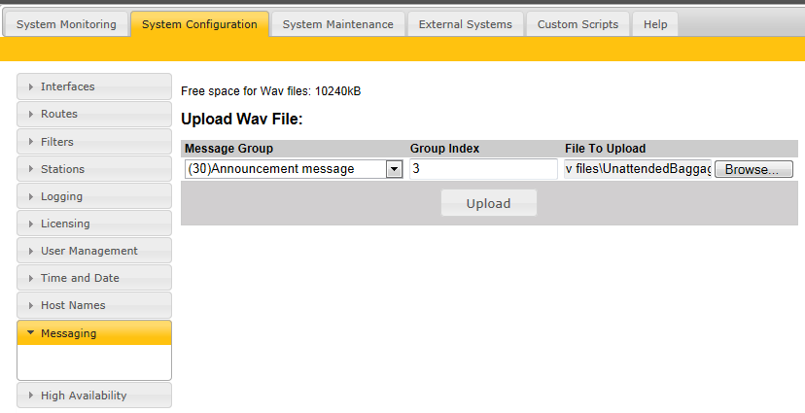Collapse the Messaging sidebar section
Screen dimensions: 805x413
(94, 333)
